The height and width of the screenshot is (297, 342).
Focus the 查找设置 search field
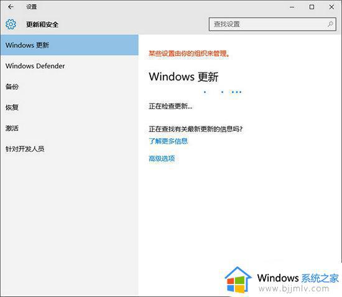(x=272, y=24)
